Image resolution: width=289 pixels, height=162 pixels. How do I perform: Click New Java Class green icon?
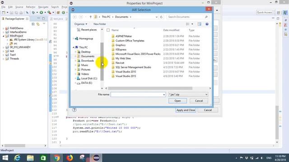(63, 13)
